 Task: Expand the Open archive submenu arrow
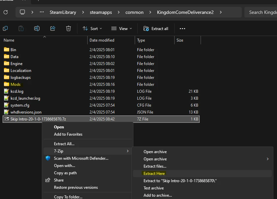267,159
